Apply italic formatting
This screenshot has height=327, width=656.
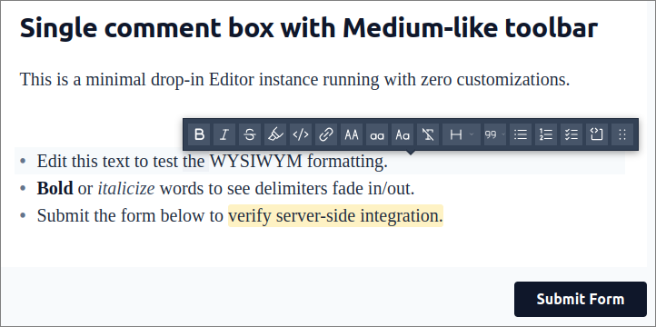(224, 134)
